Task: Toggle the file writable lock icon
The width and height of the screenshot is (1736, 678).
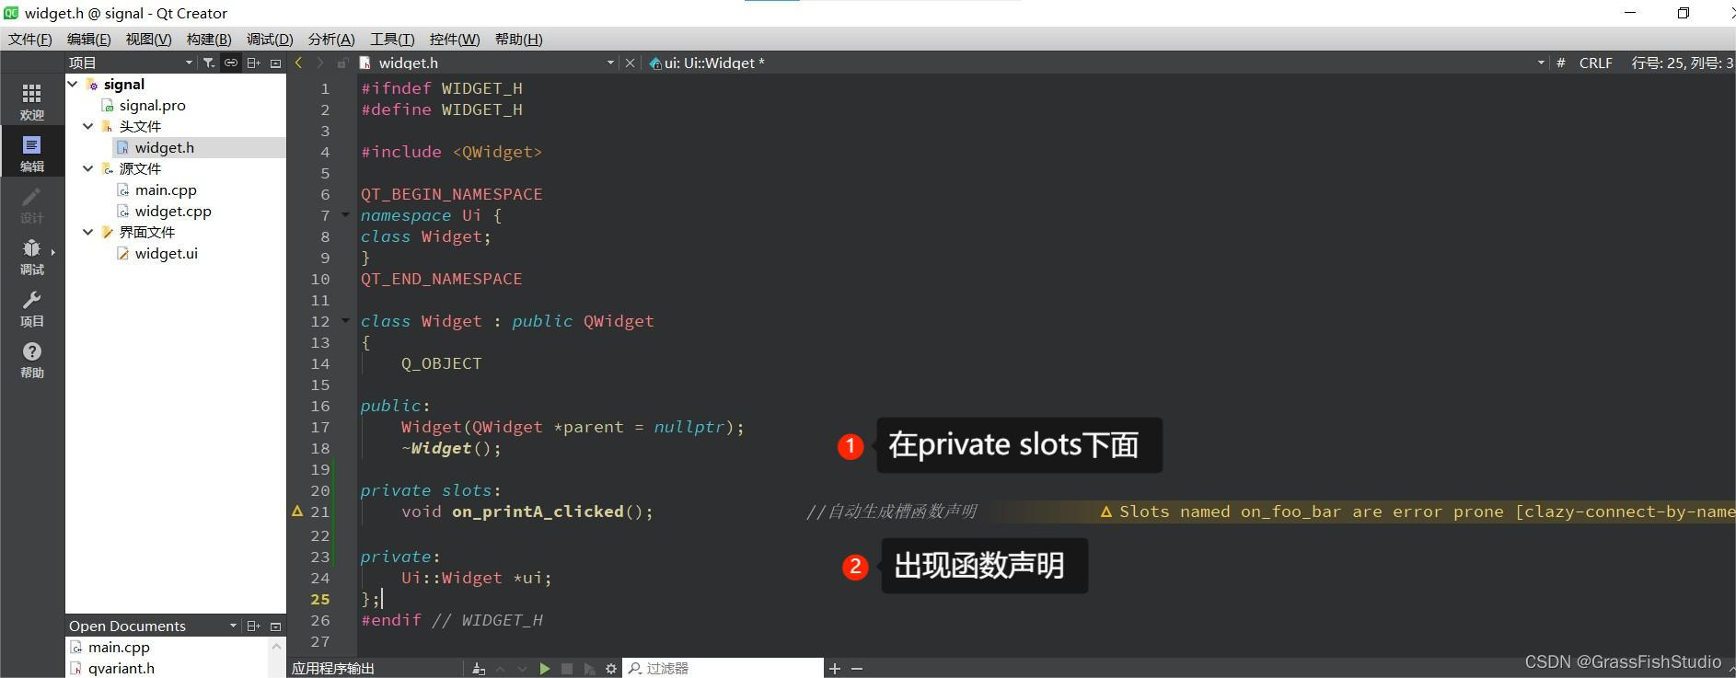Action: (x=341, y=63)
